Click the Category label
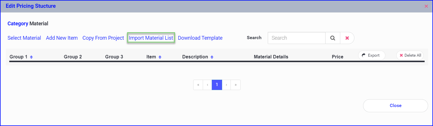Screen dimensions: 433x126 [x=18, y=24]
